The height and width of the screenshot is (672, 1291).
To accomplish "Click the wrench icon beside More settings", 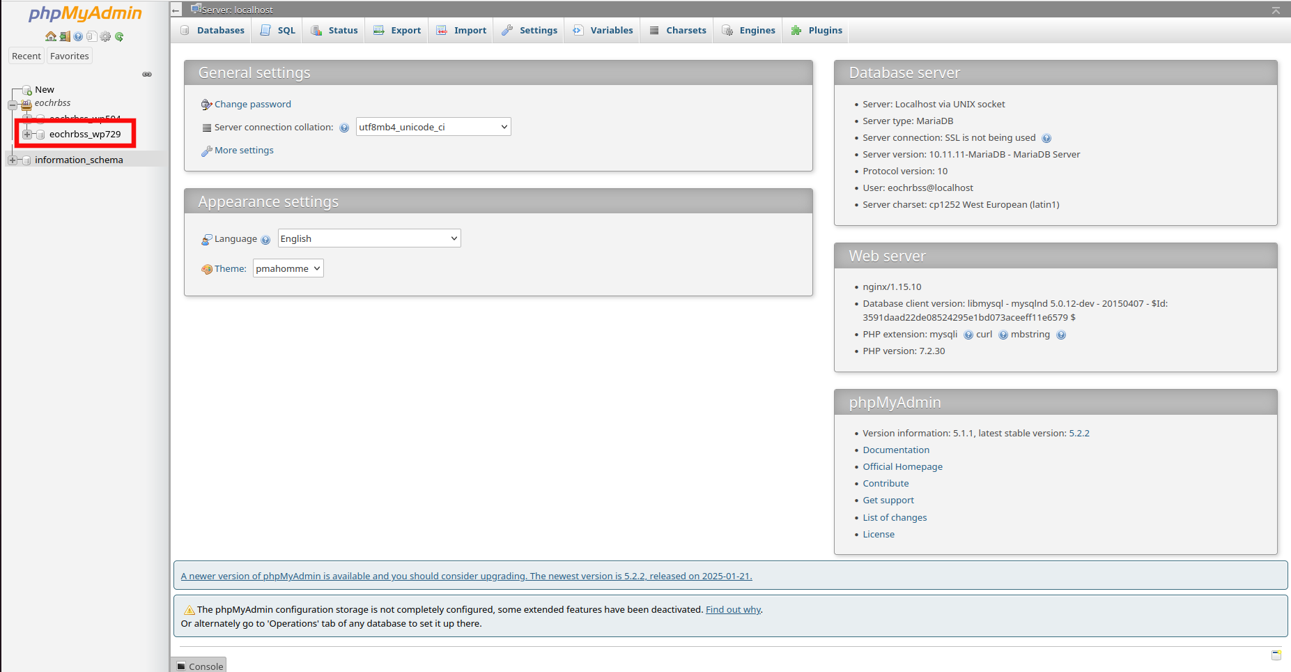I will click(x=206, y=151).
